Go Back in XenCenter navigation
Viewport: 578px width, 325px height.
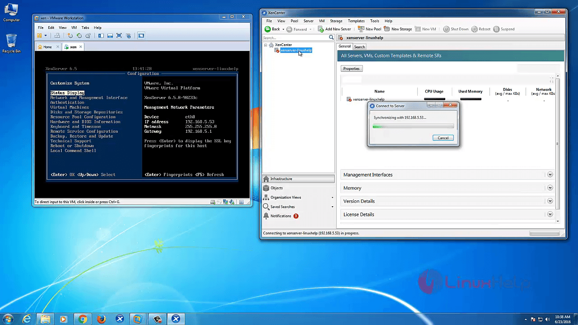coord(272,29)
